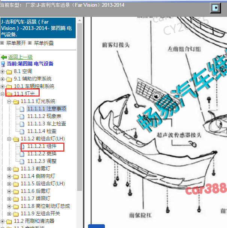Open 11.1.2.3 调整 page

click(x=42, y=161)
